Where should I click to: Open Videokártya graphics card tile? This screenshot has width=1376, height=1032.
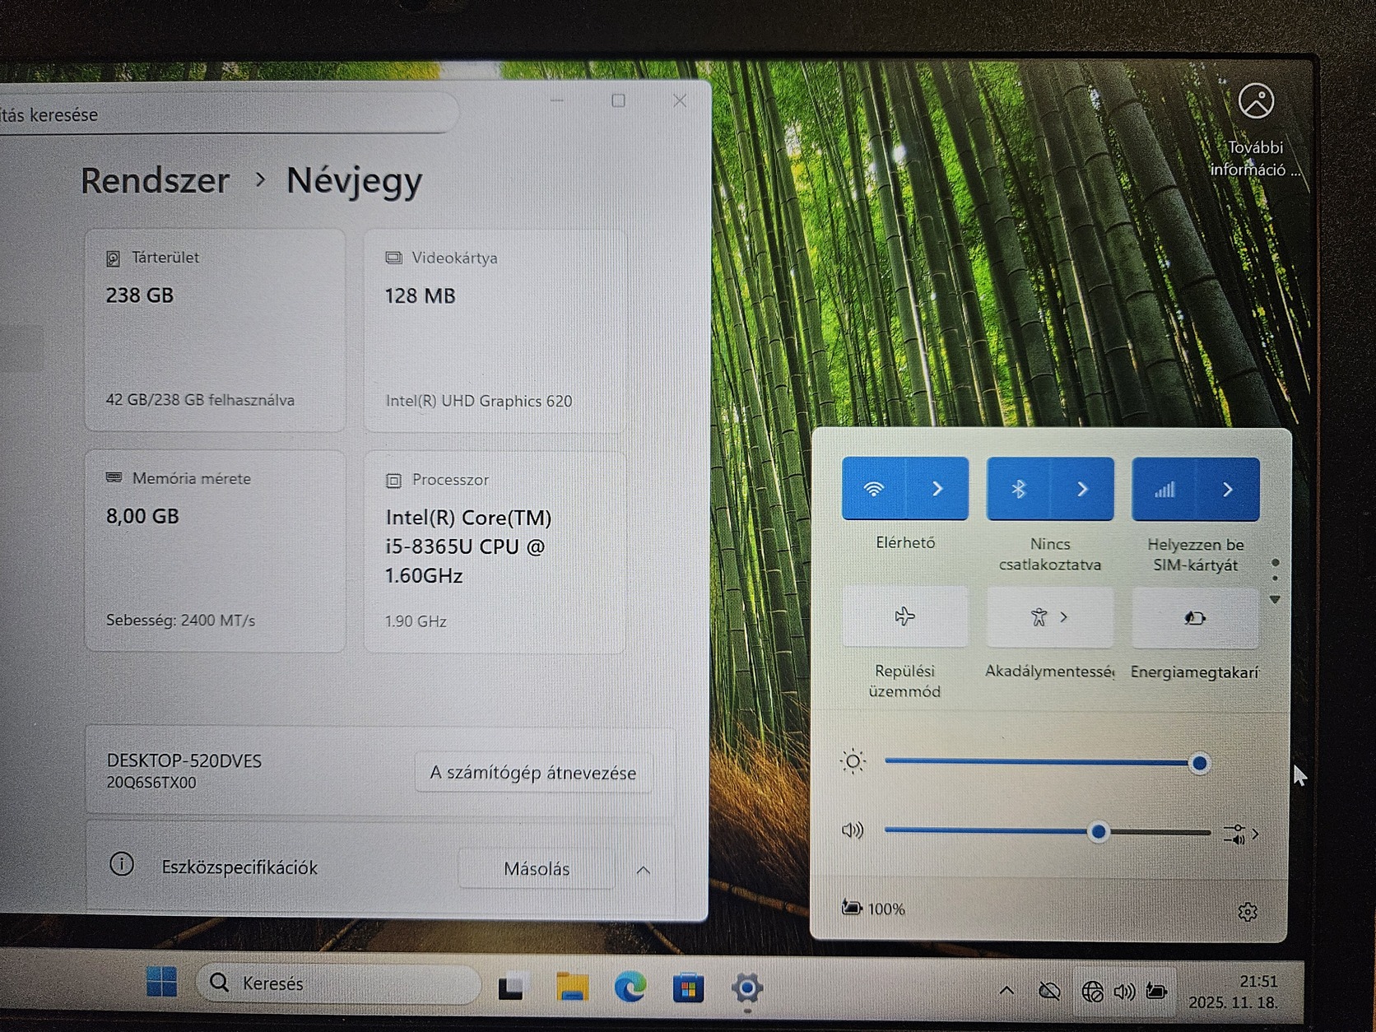point(495,332)
